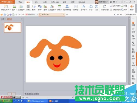Open Header and Footer (页眉和页脚)
This screenshot has height=103, width=137.
(105, 8)
